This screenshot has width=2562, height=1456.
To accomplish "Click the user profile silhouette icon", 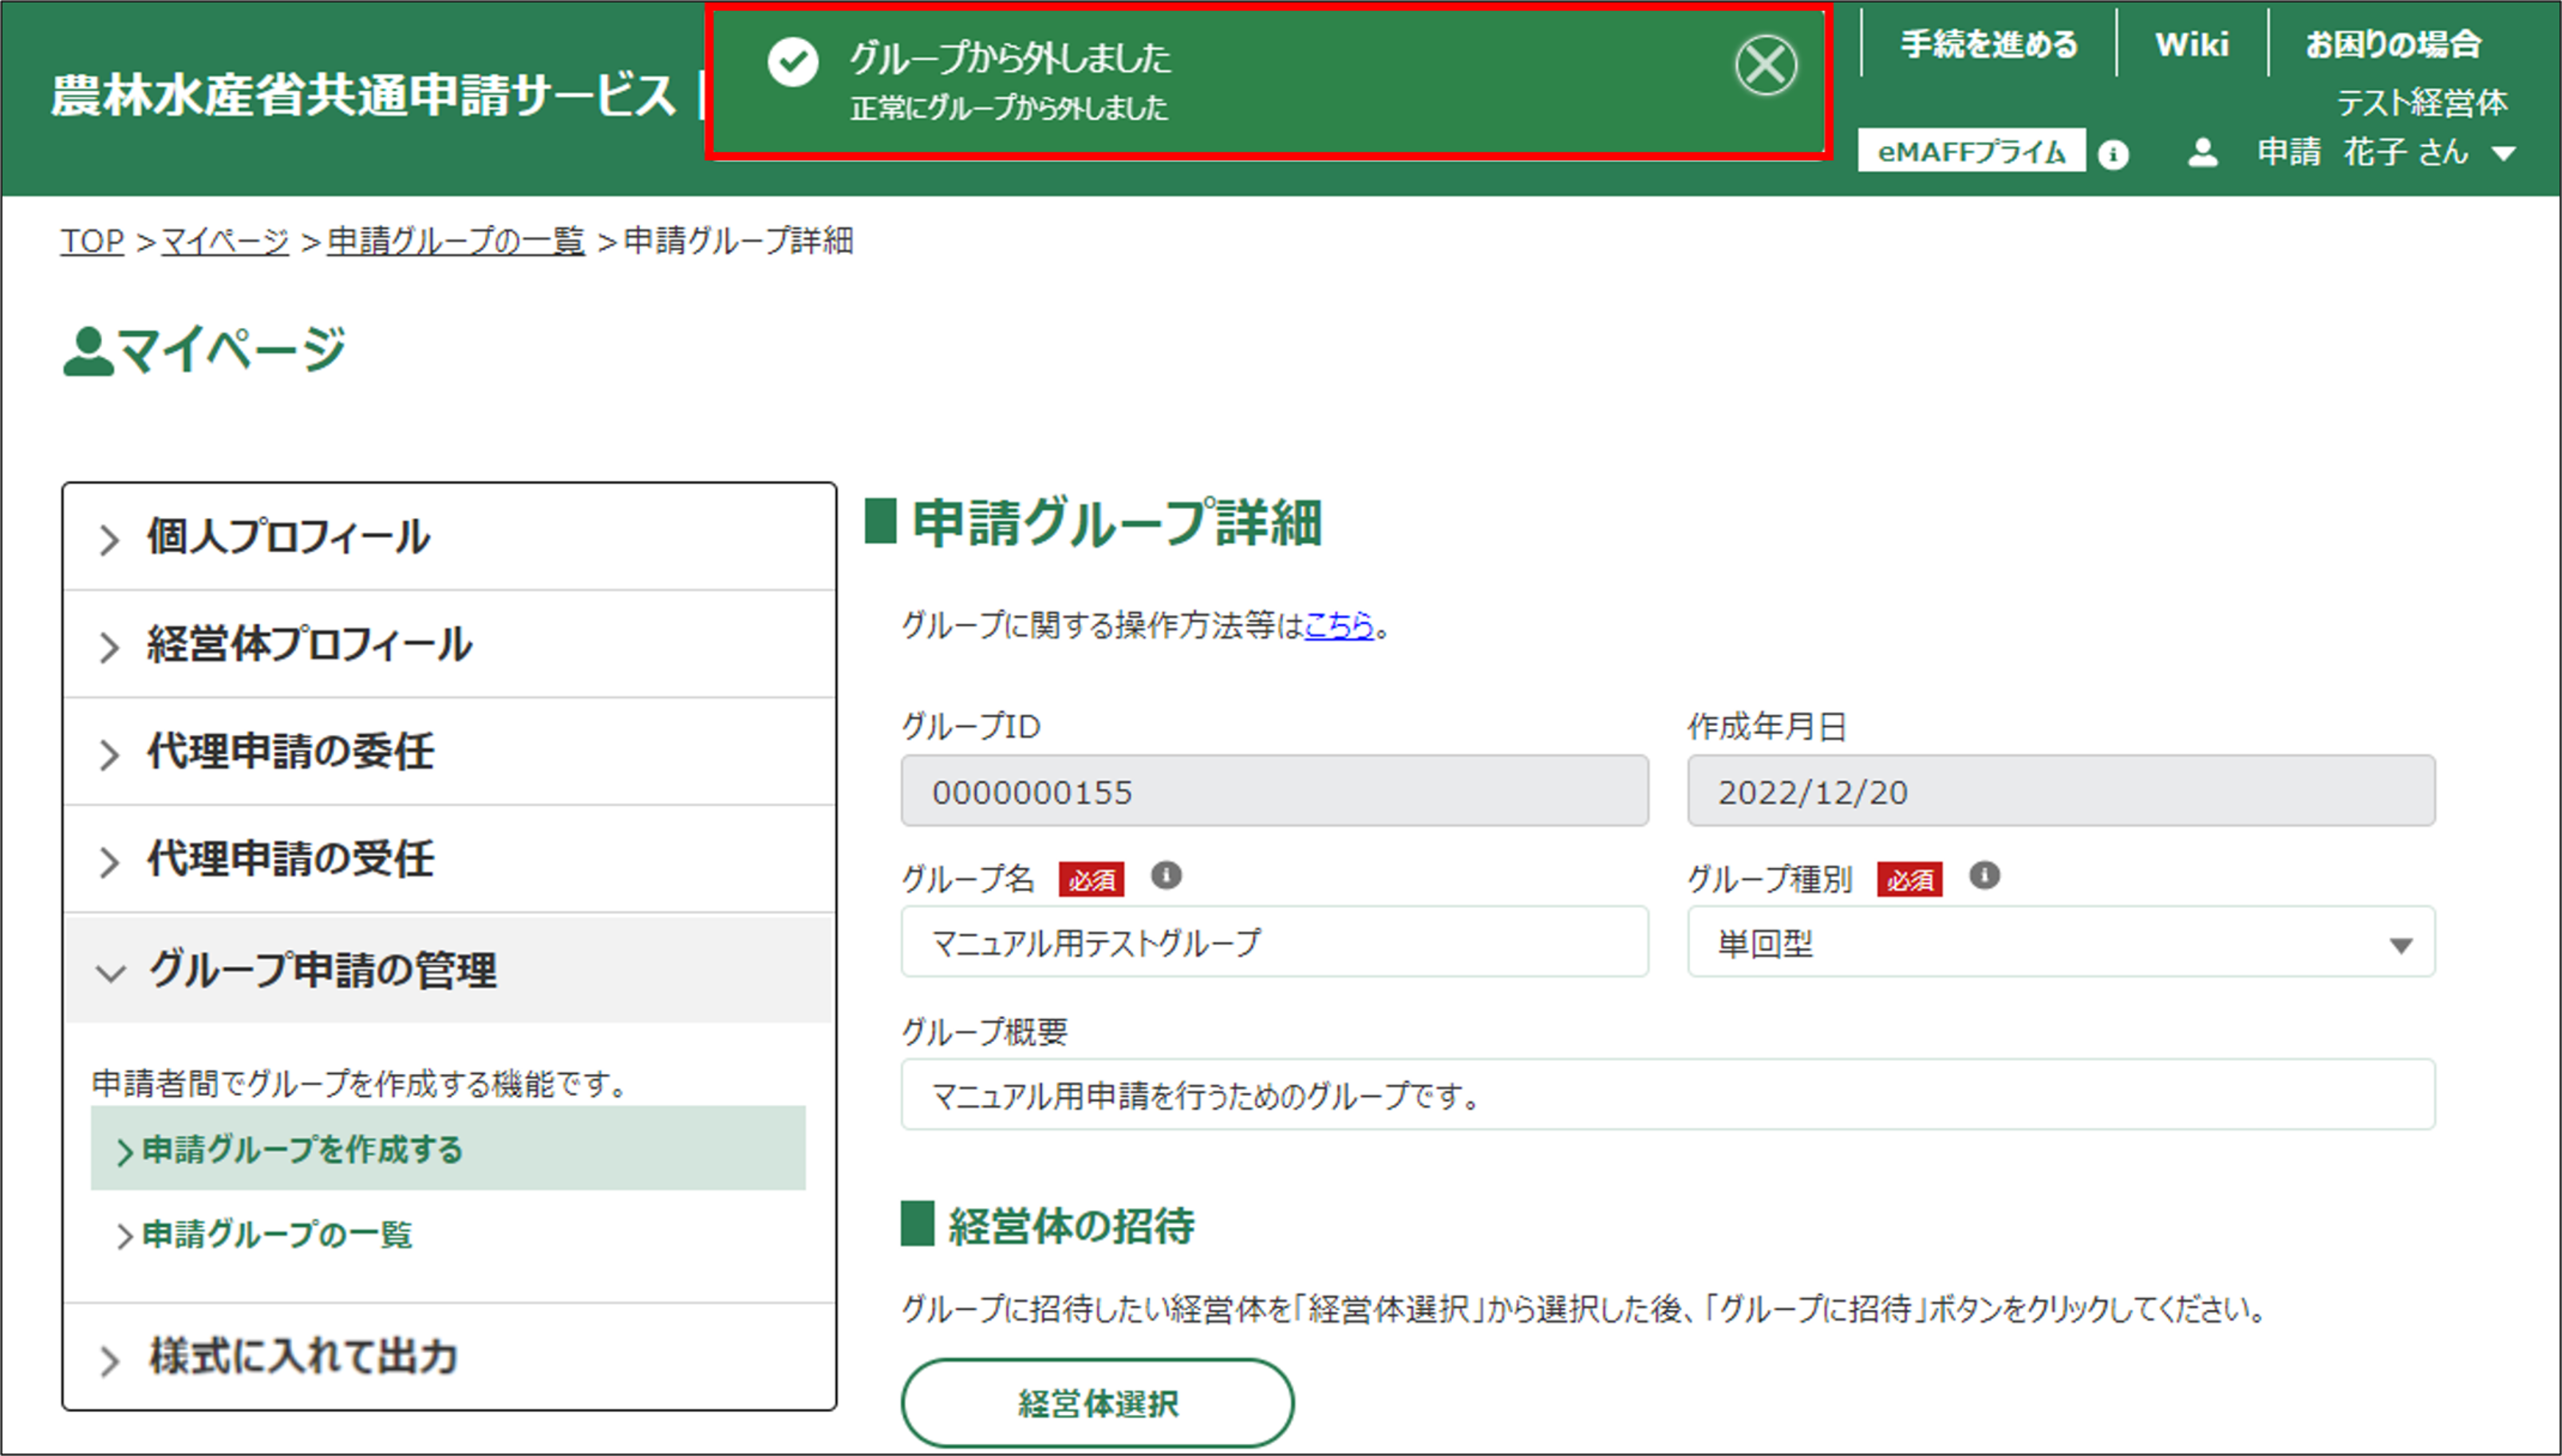I will 2202,153.
